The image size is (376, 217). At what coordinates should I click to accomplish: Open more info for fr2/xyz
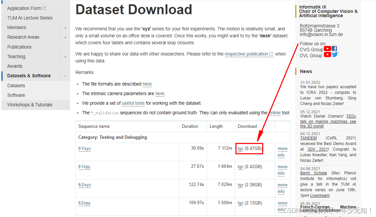pos(282,188)
